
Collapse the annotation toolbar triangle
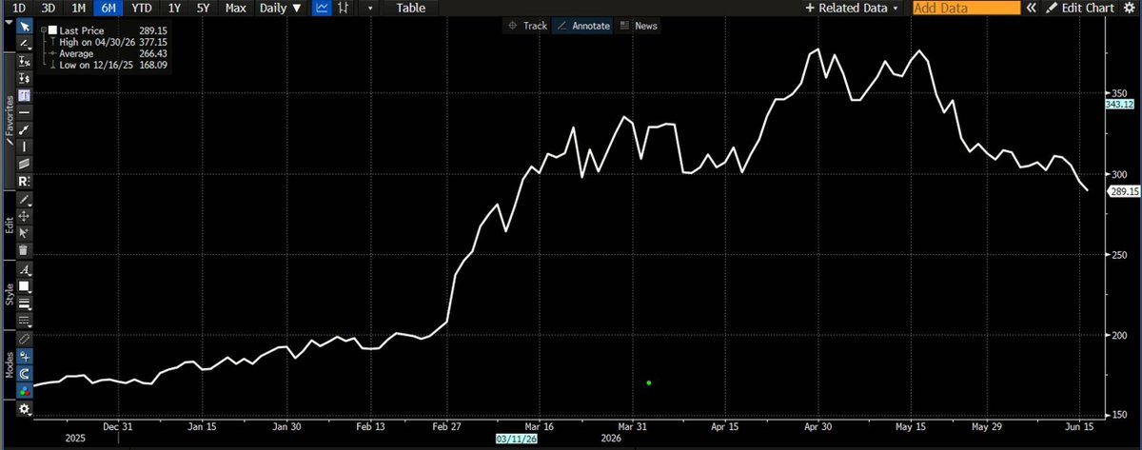8,22
